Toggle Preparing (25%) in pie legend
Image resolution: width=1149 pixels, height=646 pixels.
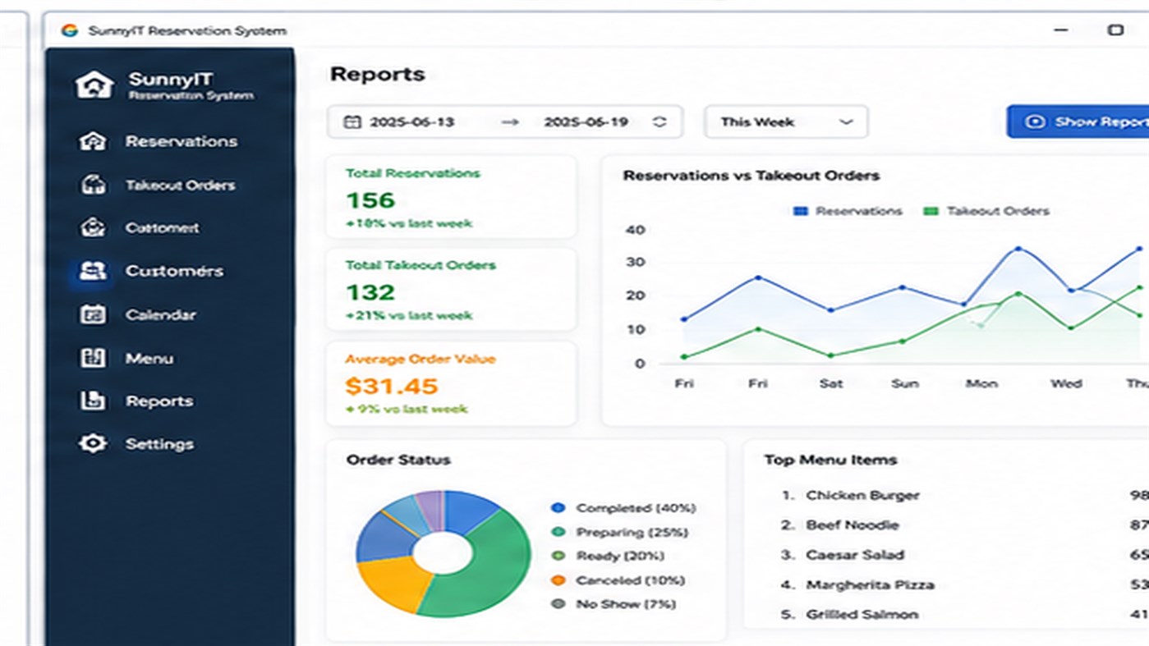point(620,532)
